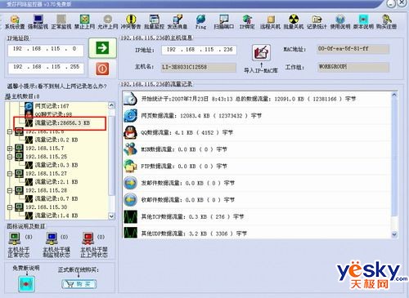Click the host IP地址 field 192.168.115.236
The height and width of the screenshot is (298, 409).
tap(199, 50)
